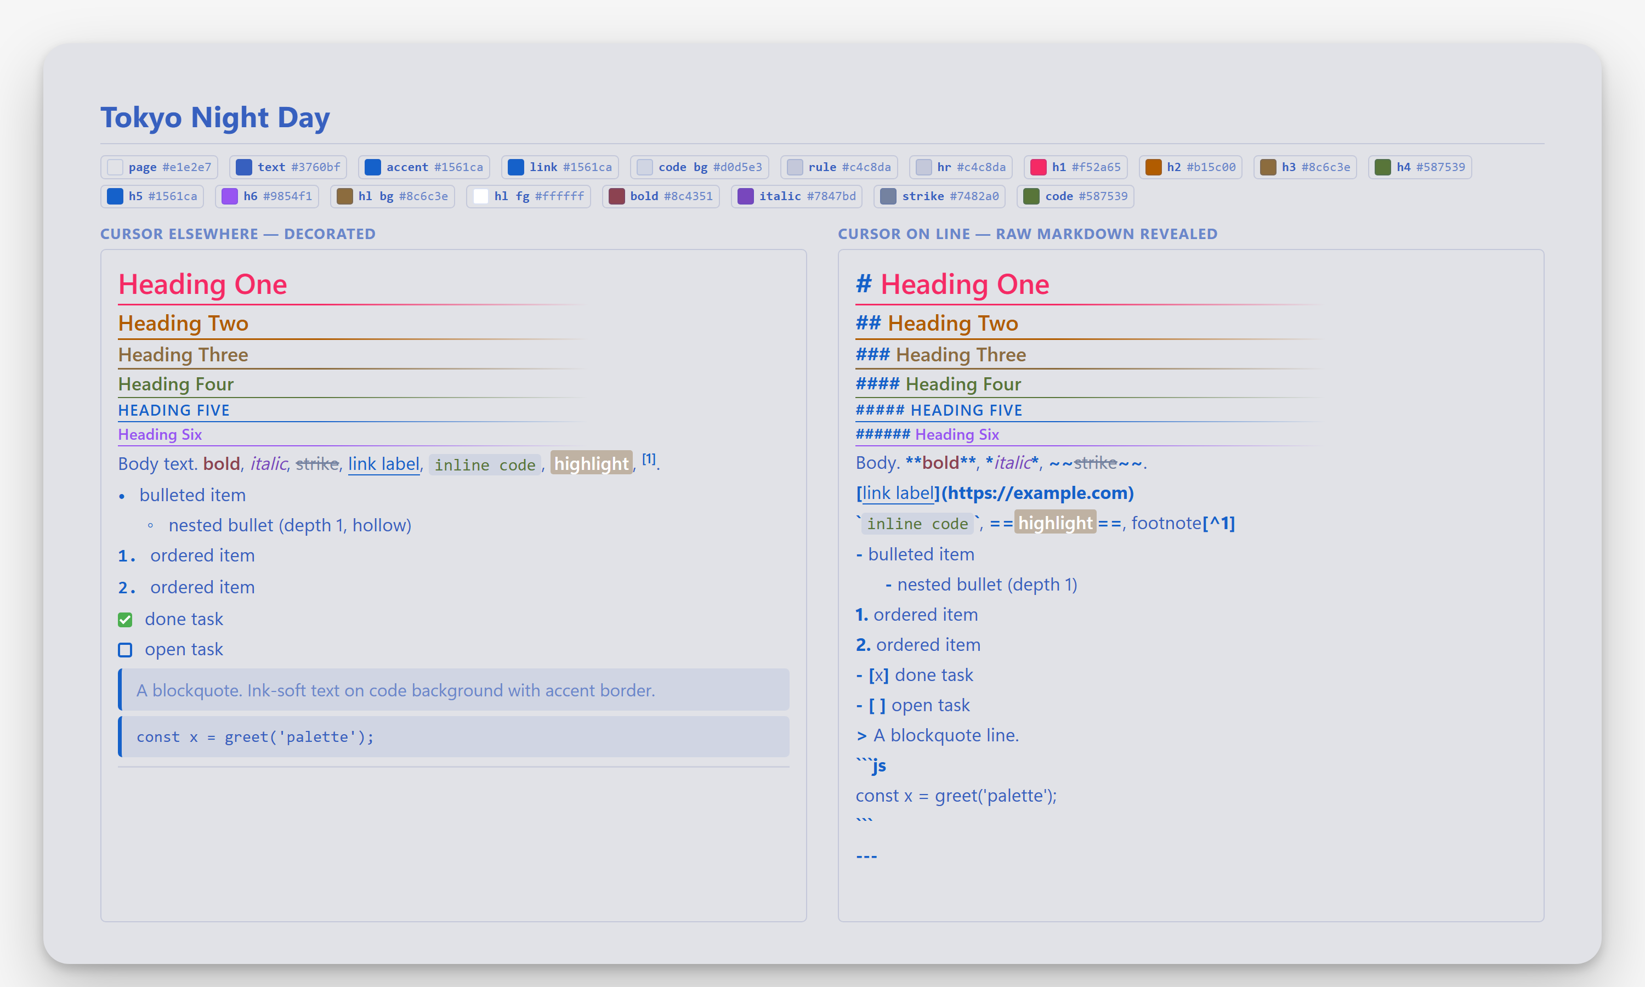The width and height of the screenshot is (1645, 987).
Task: Click the decorated Heading Three
Action: [184, 354]
